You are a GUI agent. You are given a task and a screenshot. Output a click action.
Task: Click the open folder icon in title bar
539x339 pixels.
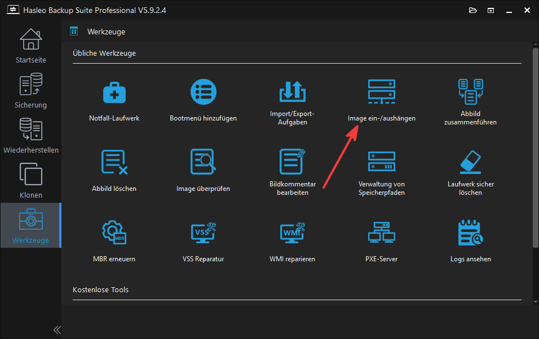click(473, 10)
